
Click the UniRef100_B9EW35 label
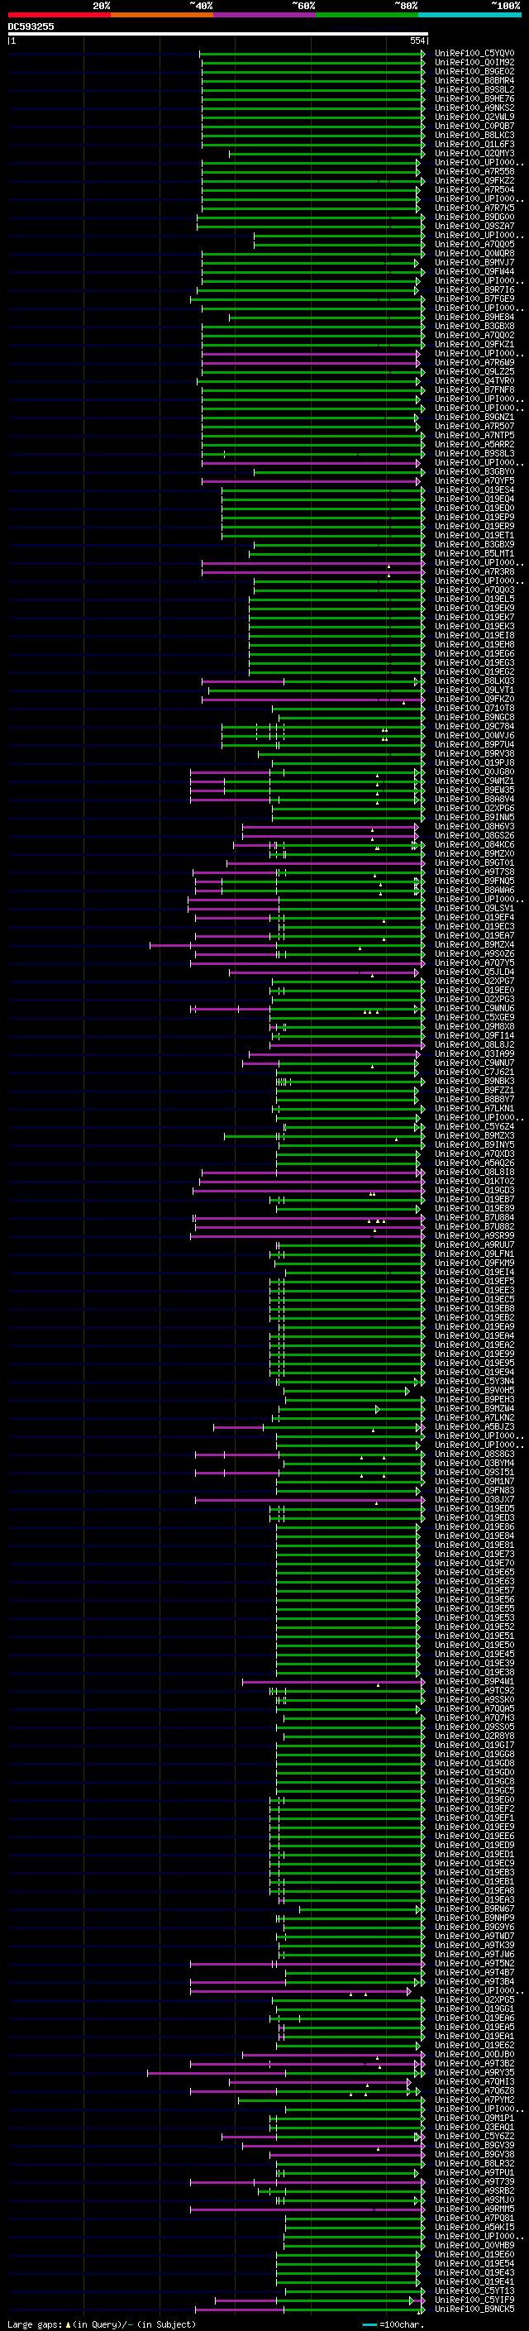pyautogui.click(x=474, y=790)
